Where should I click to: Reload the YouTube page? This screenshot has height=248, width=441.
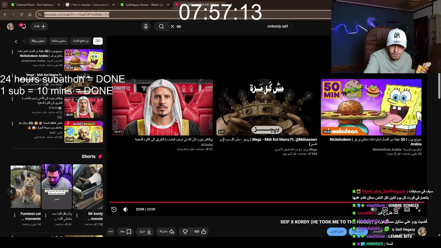tap(21, 14)
